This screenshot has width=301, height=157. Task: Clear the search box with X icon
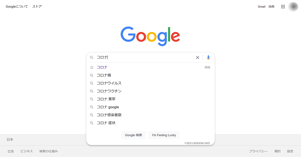pyautogui.click(x=197, y=58)
